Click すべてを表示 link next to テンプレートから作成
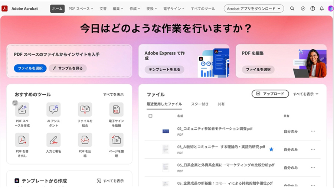 click(110, 181)
